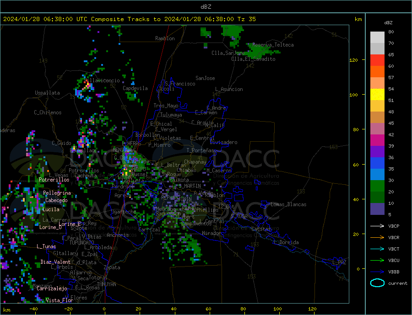The image size is (412, 315).
Task: Select the red 65-60 dBZ color block
Action: pos(377,60)
